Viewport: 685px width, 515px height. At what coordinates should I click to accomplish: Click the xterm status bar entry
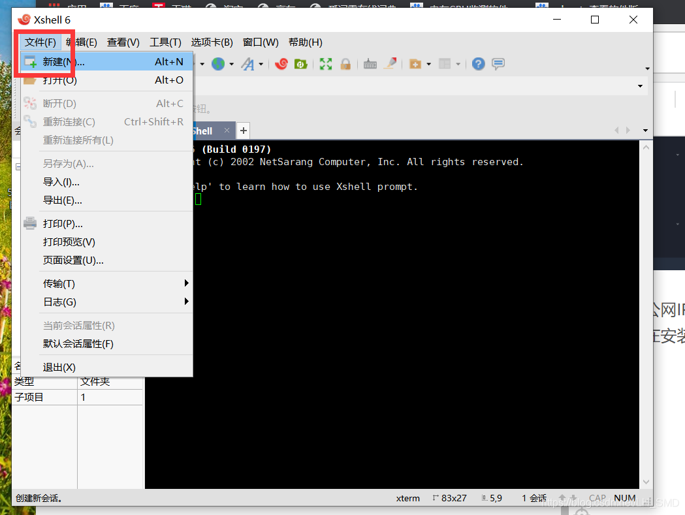(408, 499)
